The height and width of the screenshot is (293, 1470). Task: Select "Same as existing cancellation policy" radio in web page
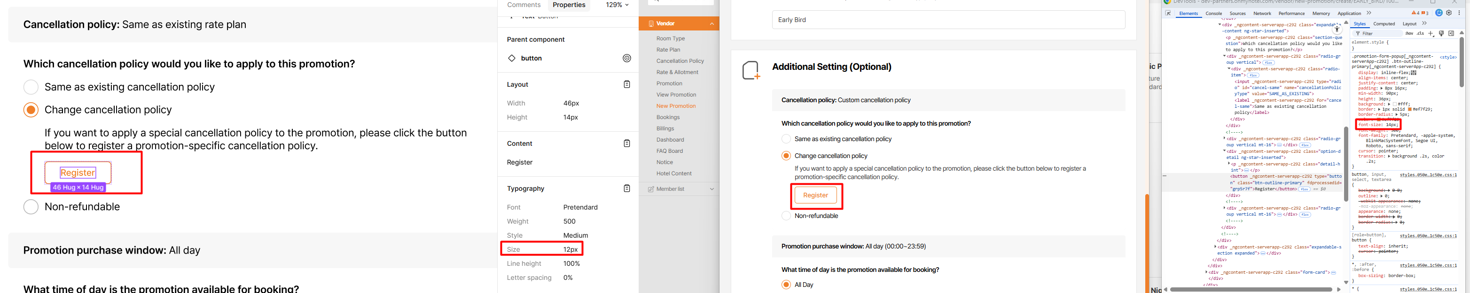(786, 139)
